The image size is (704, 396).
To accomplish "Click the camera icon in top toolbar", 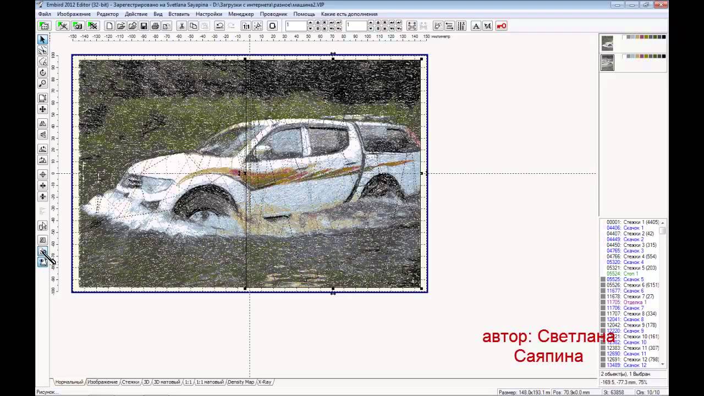I will coord(78,26).
